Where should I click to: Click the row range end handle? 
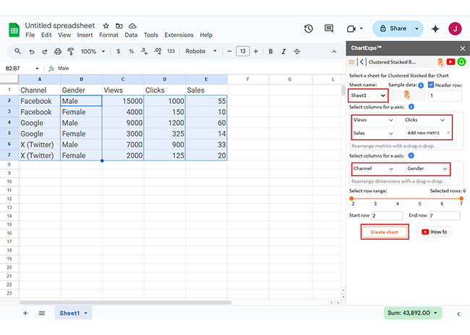(x=461, y=199)
